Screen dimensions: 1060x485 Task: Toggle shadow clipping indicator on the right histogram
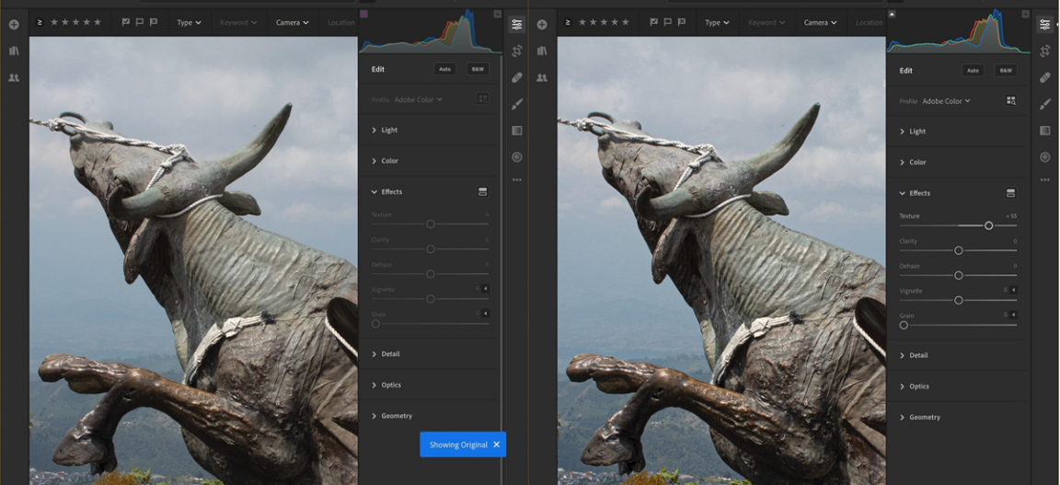click(892, 14)
